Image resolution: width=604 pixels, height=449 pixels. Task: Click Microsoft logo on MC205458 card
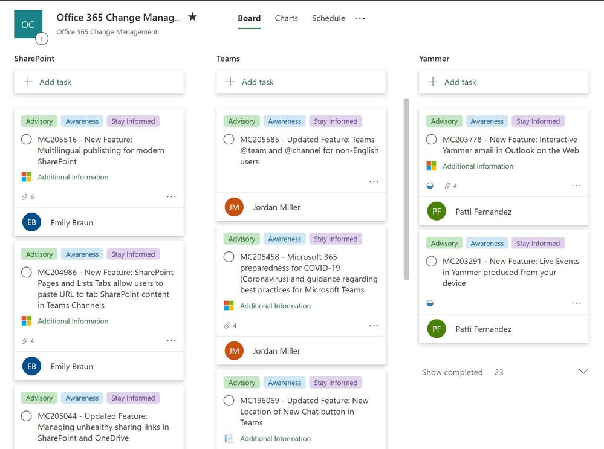pyautogui.click(x=229, y=305)
